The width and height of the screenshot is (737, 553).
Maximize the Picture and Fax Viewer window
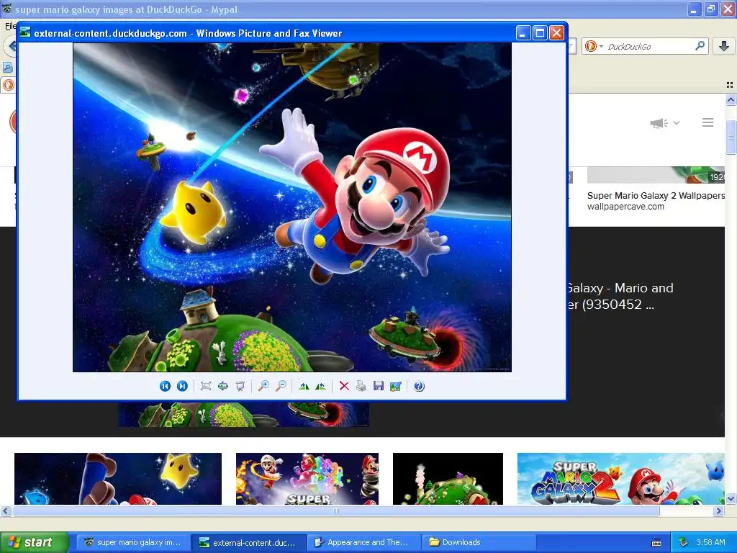[x=540, y=33]
